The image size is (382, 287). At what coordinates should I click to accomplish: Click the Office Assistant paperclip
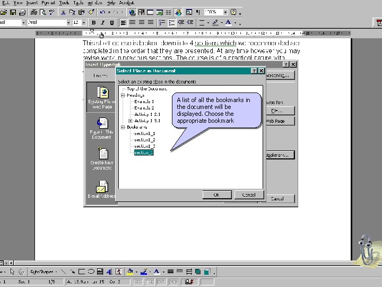[x=366, y=250]
